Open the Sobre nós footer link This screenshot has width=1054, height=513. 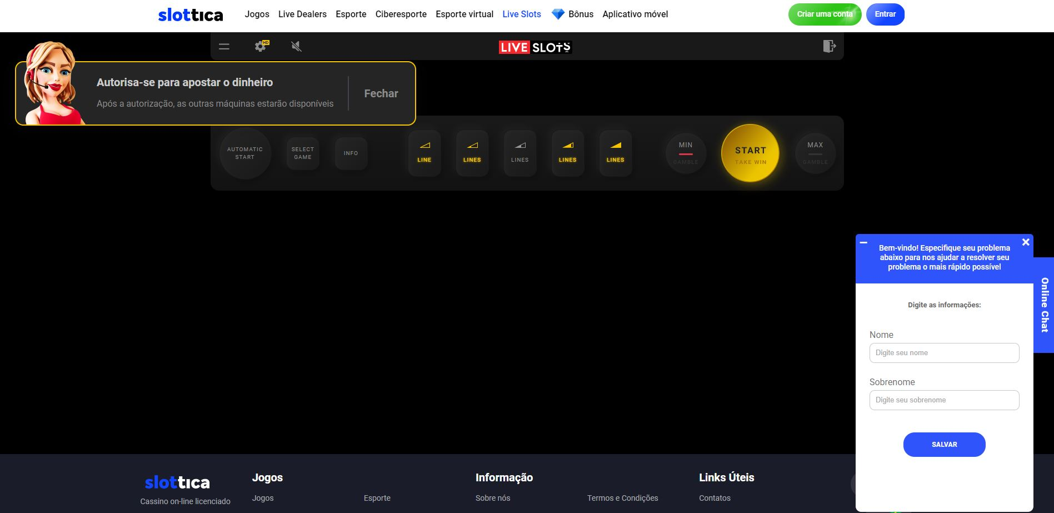[x=493, y=498]
